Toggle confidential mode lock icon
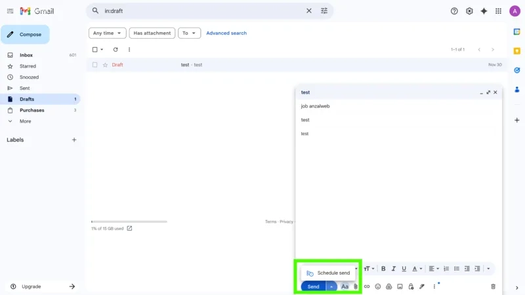 [x=411, y=286]
